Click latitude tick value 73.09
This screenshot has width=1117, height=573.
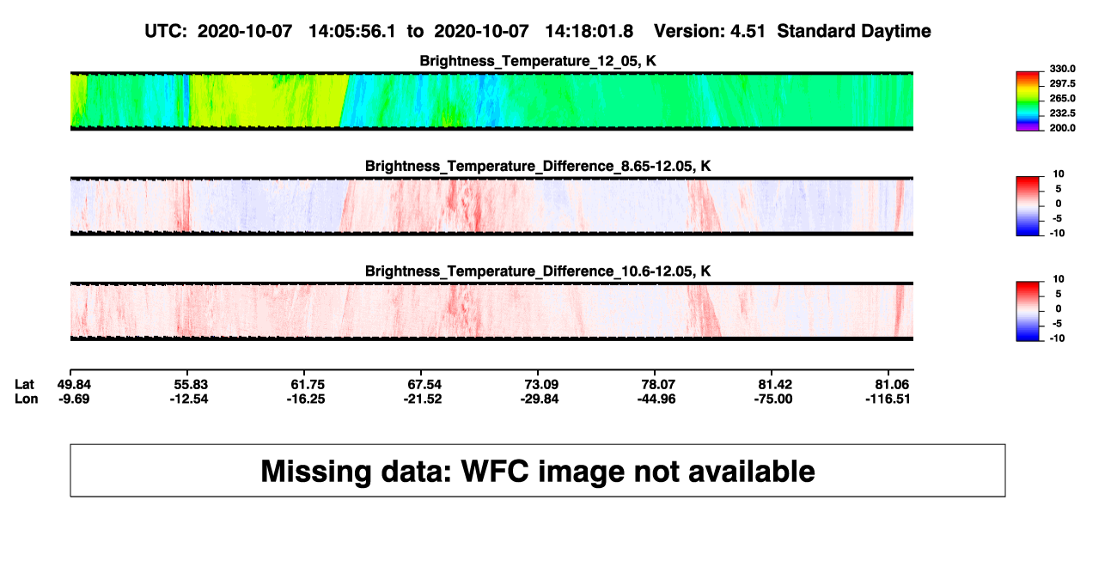(541, 385)
